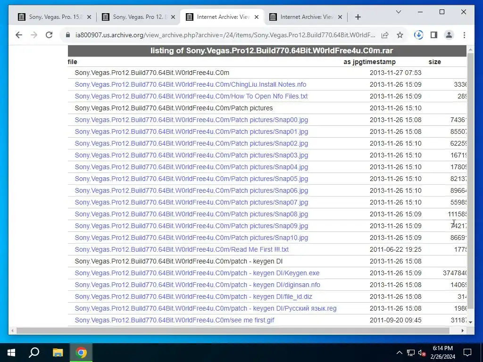Open the muted volume tray icon

[x=422, y=353]
